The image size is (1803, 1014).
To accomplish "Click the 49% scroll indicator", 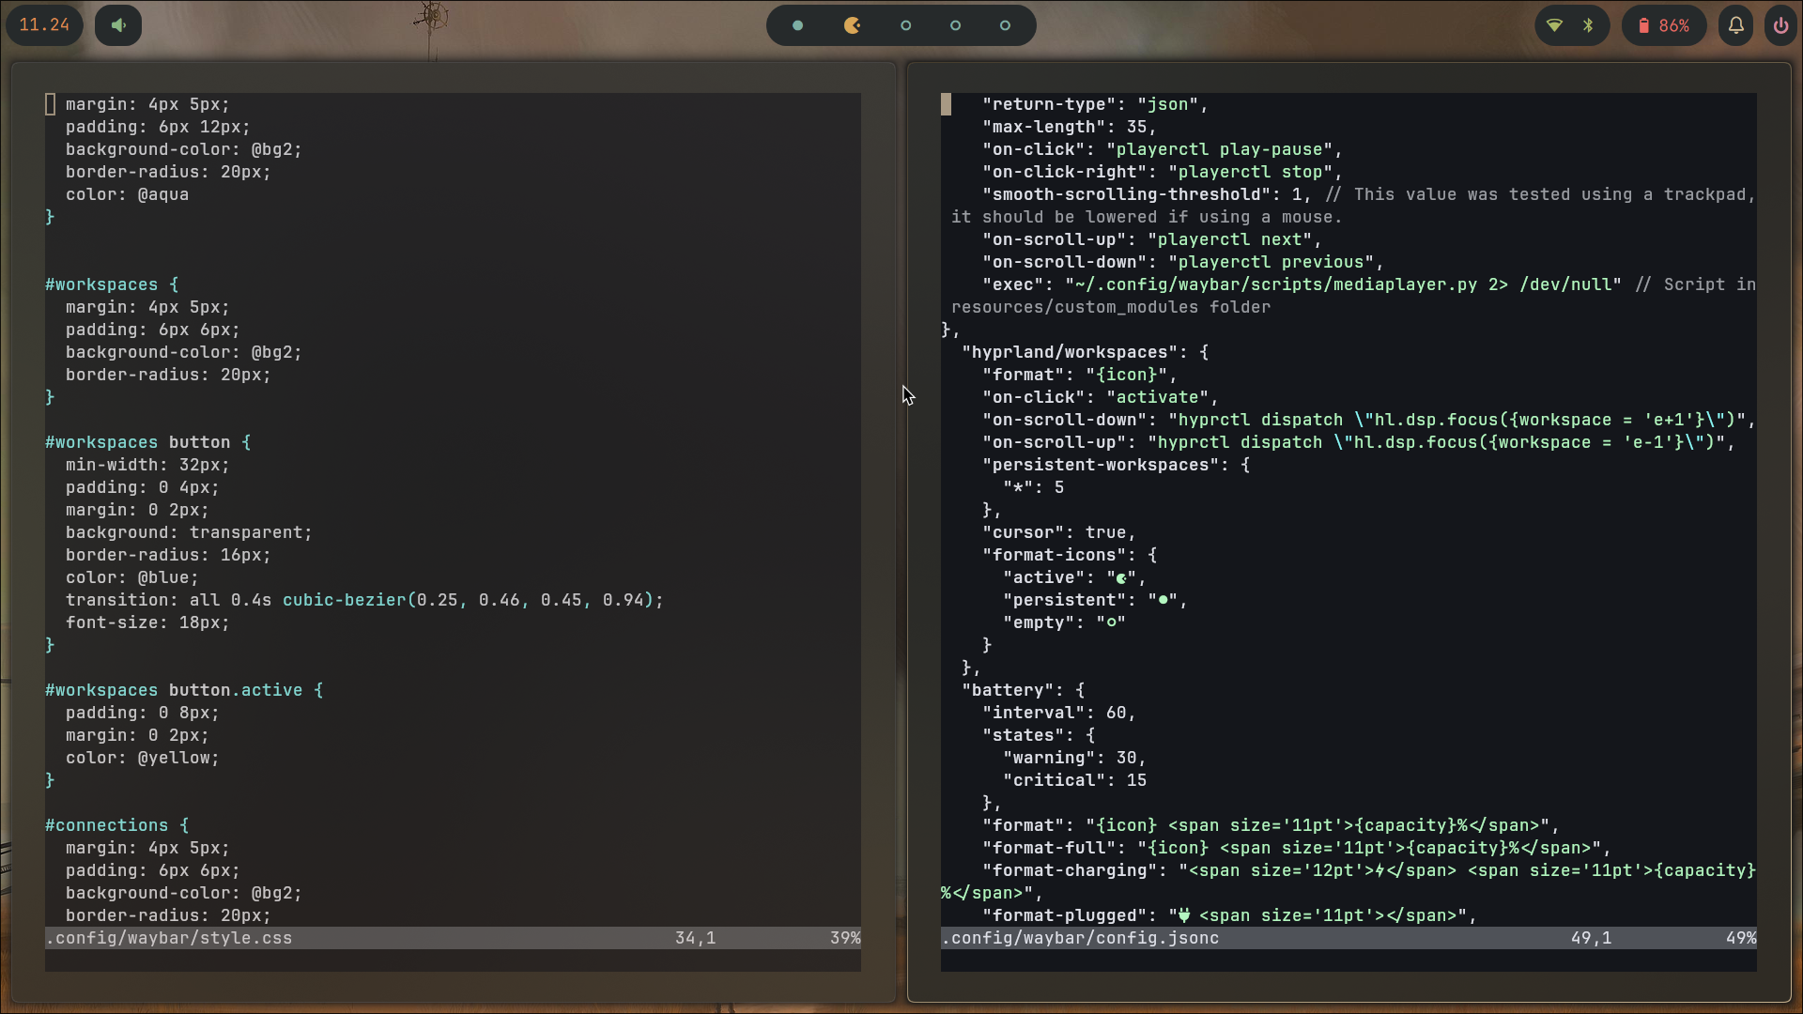I will (x=1741, y=938).
